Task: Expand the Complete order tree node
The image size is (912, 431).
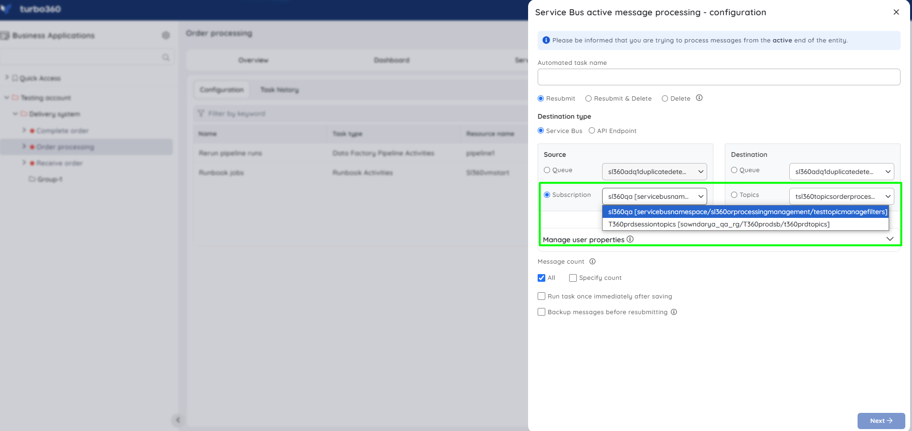Action: [24, 130]
